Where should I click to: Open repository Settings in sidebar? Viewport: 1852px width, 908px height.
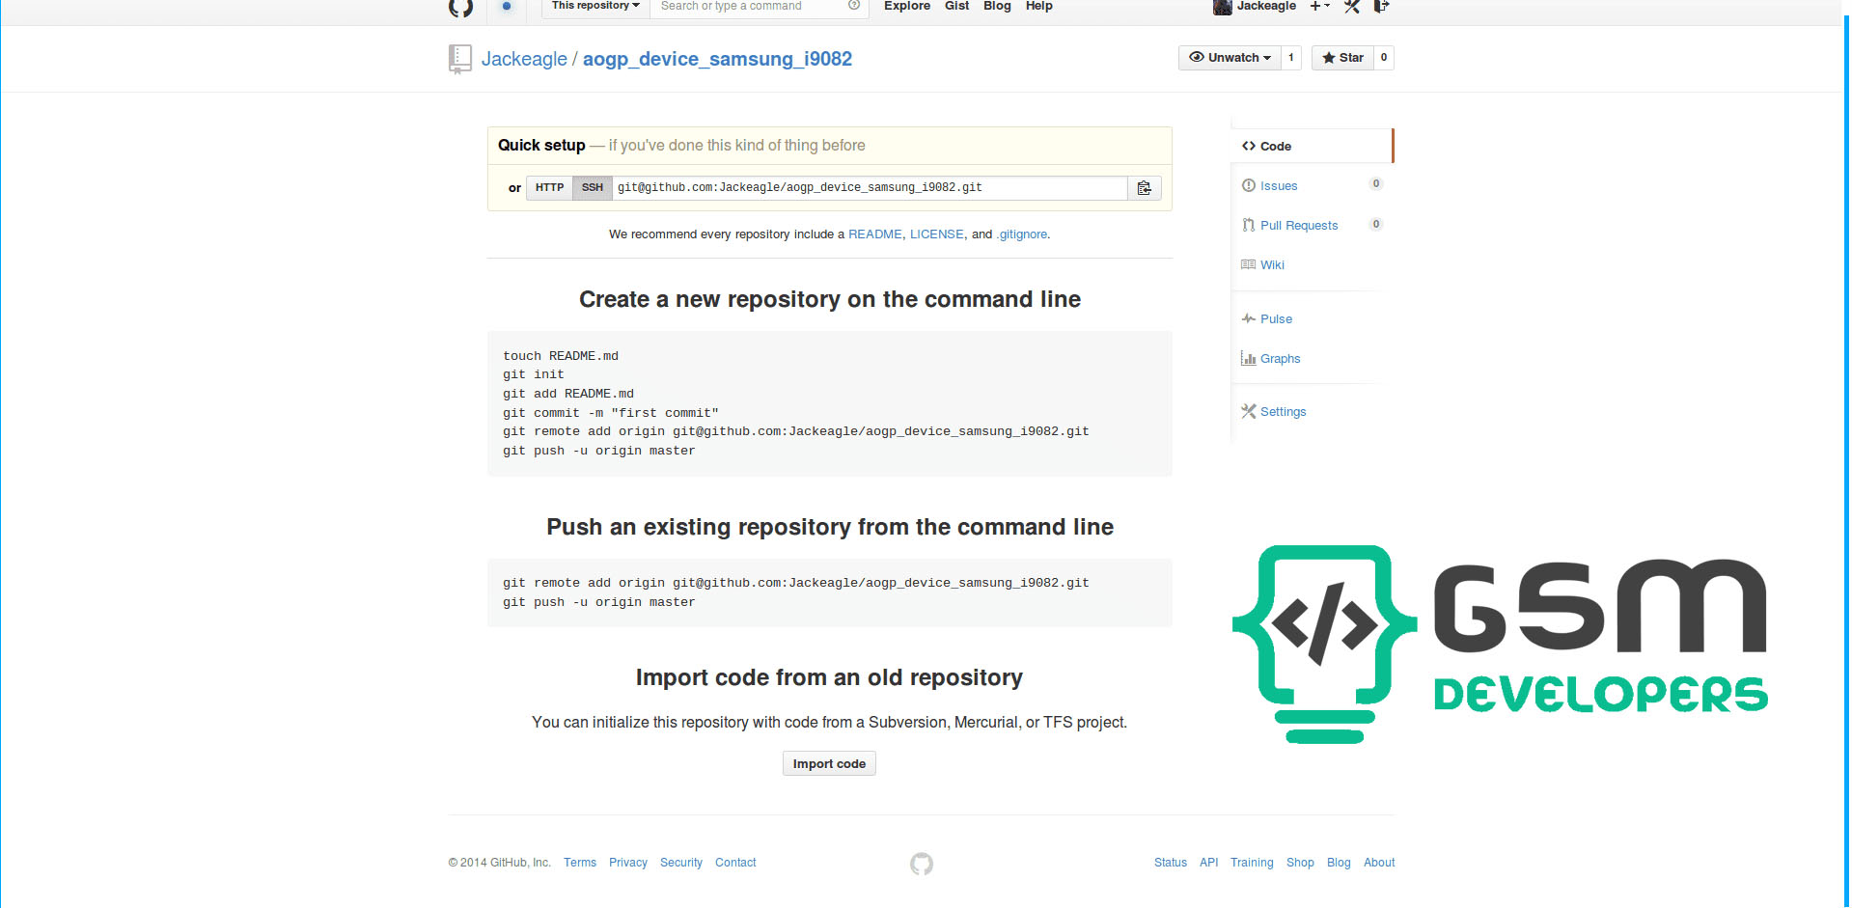(x=1283, y=412)
